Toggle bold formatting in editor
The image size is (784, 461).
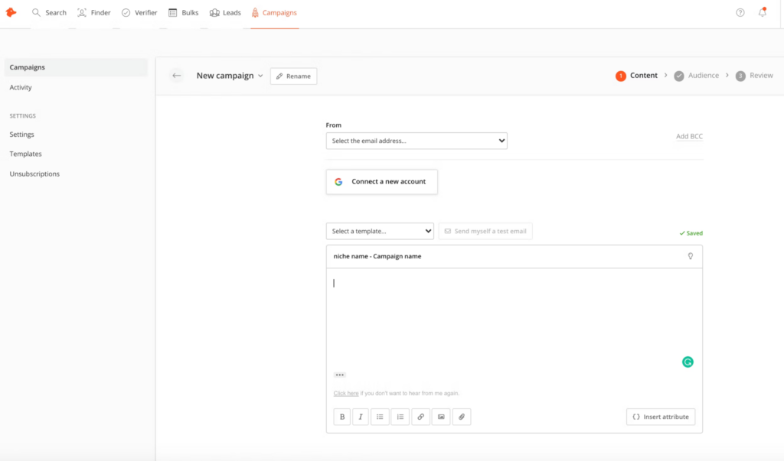[x=341, y=417]
